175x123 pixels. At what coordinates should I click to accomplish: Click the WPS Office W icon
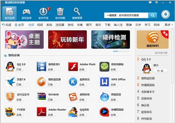pos(104,82)
